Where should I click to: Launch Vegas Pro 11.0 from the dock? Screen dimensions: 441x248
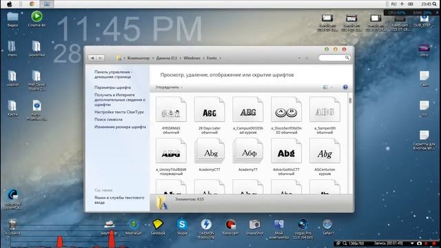click(303, 229)
